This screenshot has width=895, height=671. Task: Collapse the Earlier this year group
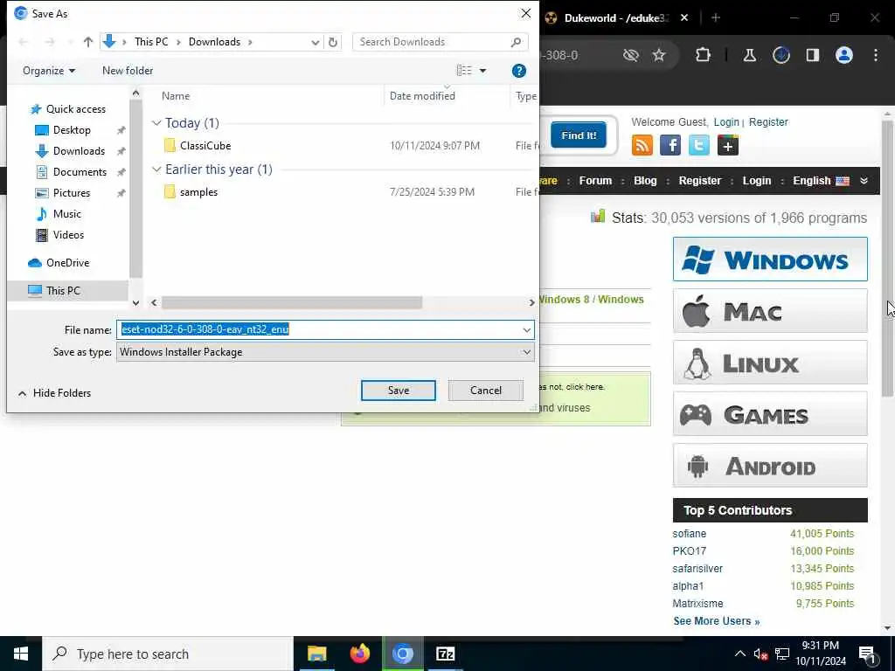156,169
